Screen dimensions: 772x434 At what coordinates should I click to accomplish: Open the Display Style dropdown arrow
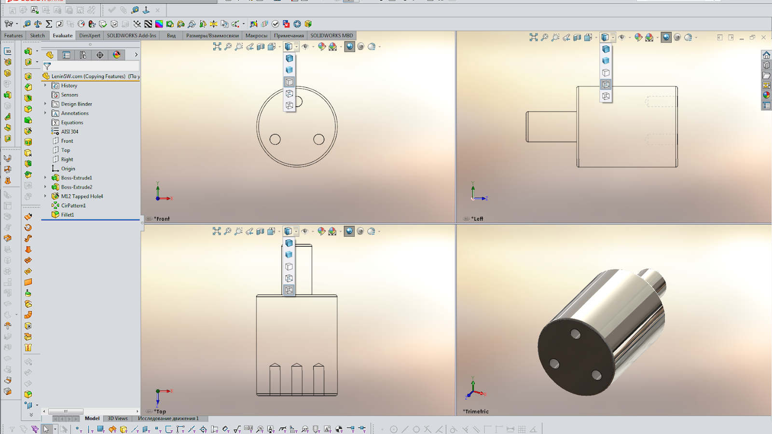coord(296,46)
